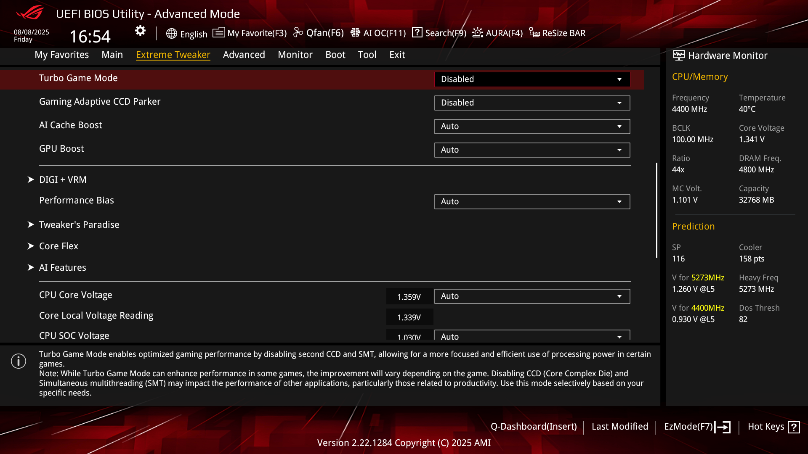Click Version 2.22.1284 copyright text
Screen dimensions: 808x454
click(x=404, y=443)
